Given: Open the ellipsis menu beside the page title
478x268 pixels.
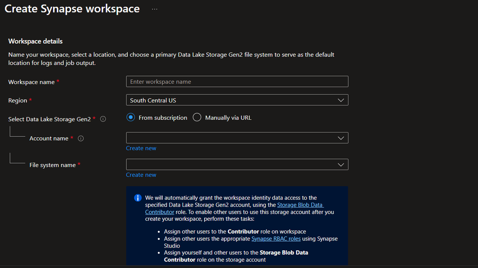Looking at the screenshot, I should tap(155, 9).
